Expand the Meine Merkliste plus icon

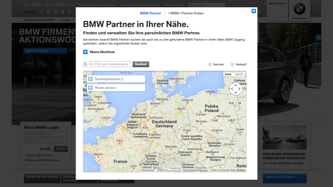coord(85,52)
